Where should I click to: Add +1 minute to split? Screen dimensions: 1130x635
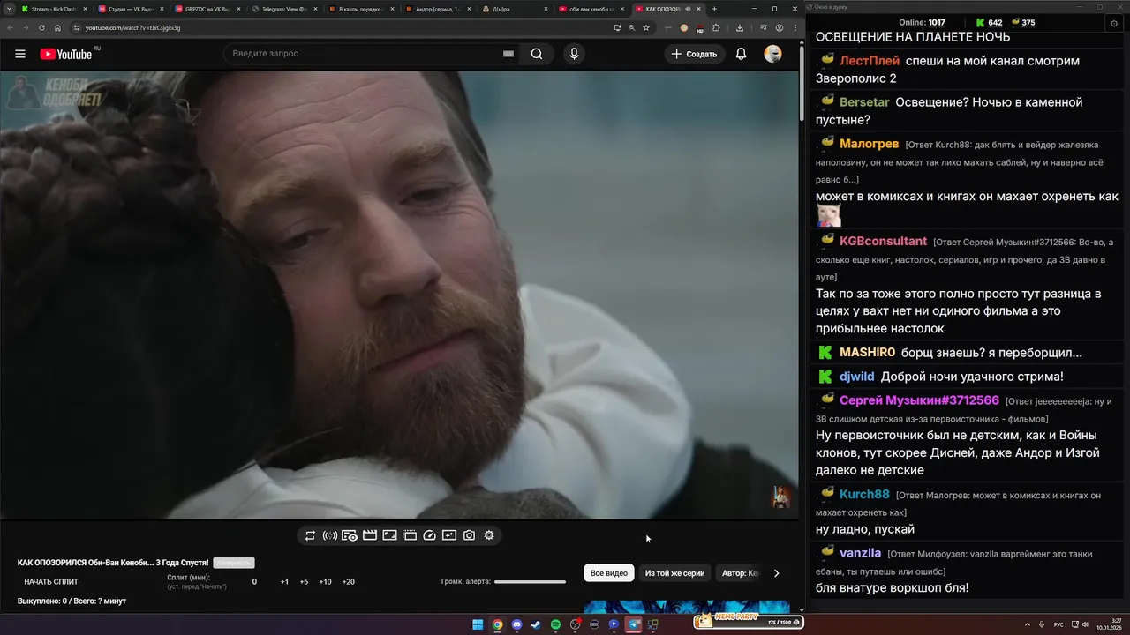(x=284, y=582)
